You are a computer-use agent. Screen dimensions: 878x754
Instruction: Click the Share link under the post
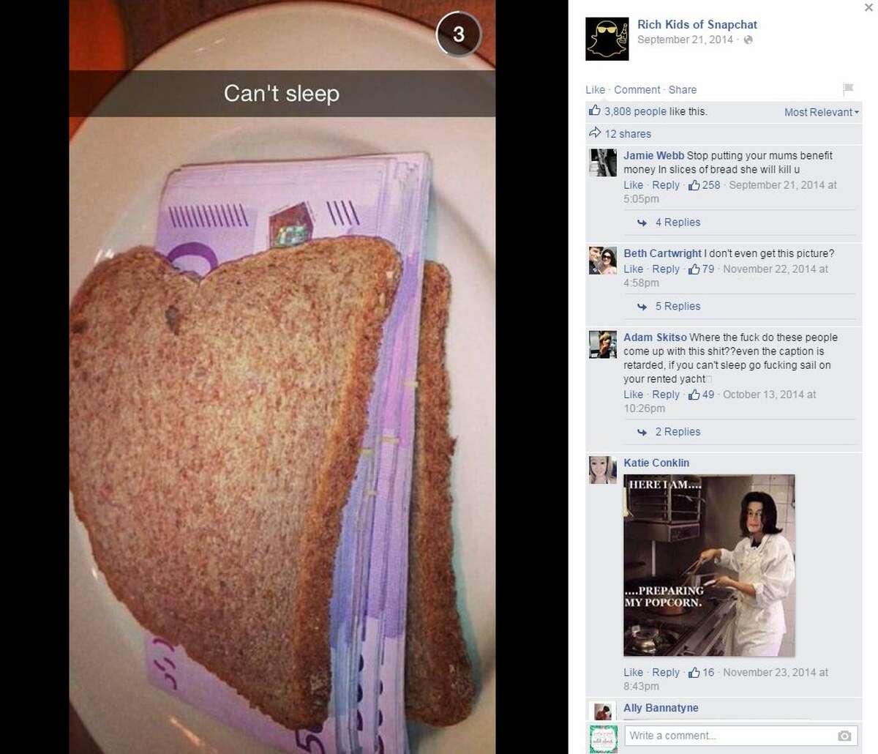(x=682, y=89)
